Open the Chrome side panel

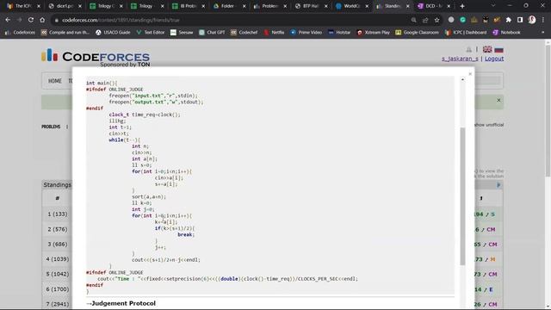tap(520, 20)
